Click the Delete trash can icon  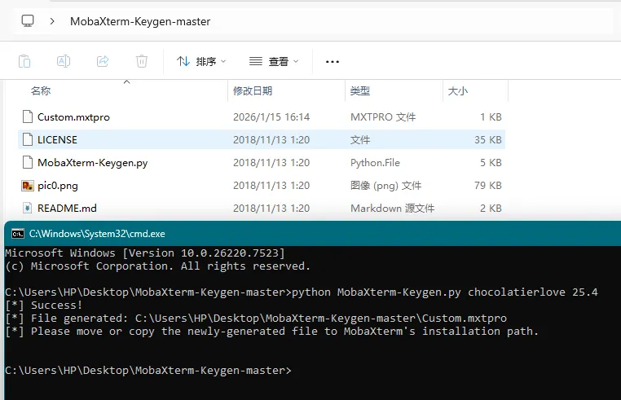pyautogui.click(x=142, y=61)
